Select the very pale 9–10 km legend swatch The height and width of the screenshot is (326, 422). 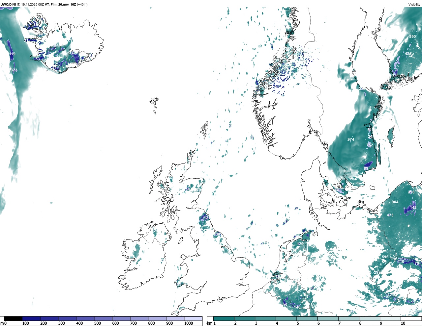390,318
